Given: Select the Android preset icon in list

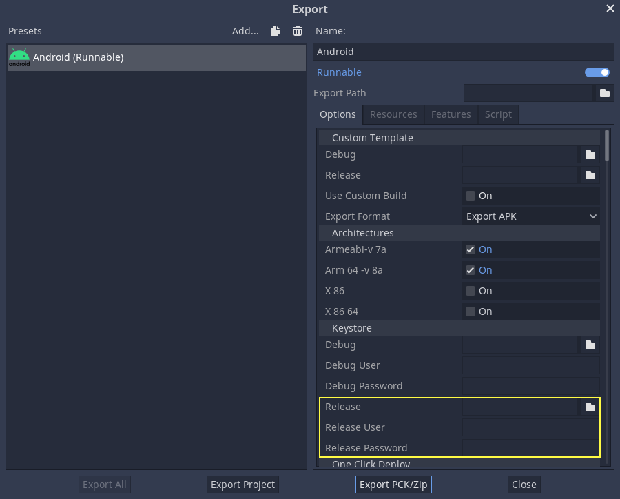Looking at the screenshot, I should pos(19,58).
